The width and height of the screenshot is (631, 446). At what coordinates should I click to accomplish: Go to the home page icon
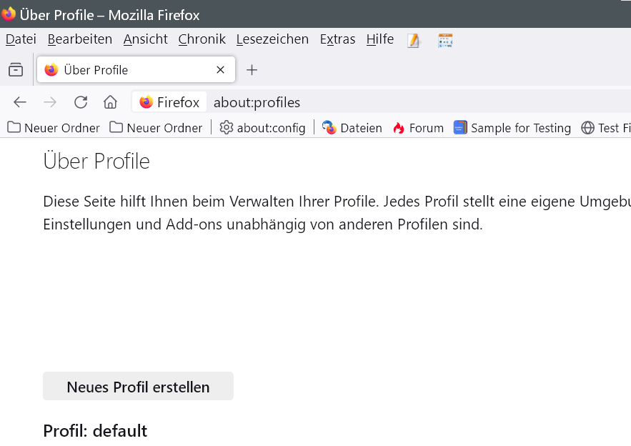pos(110,102)
